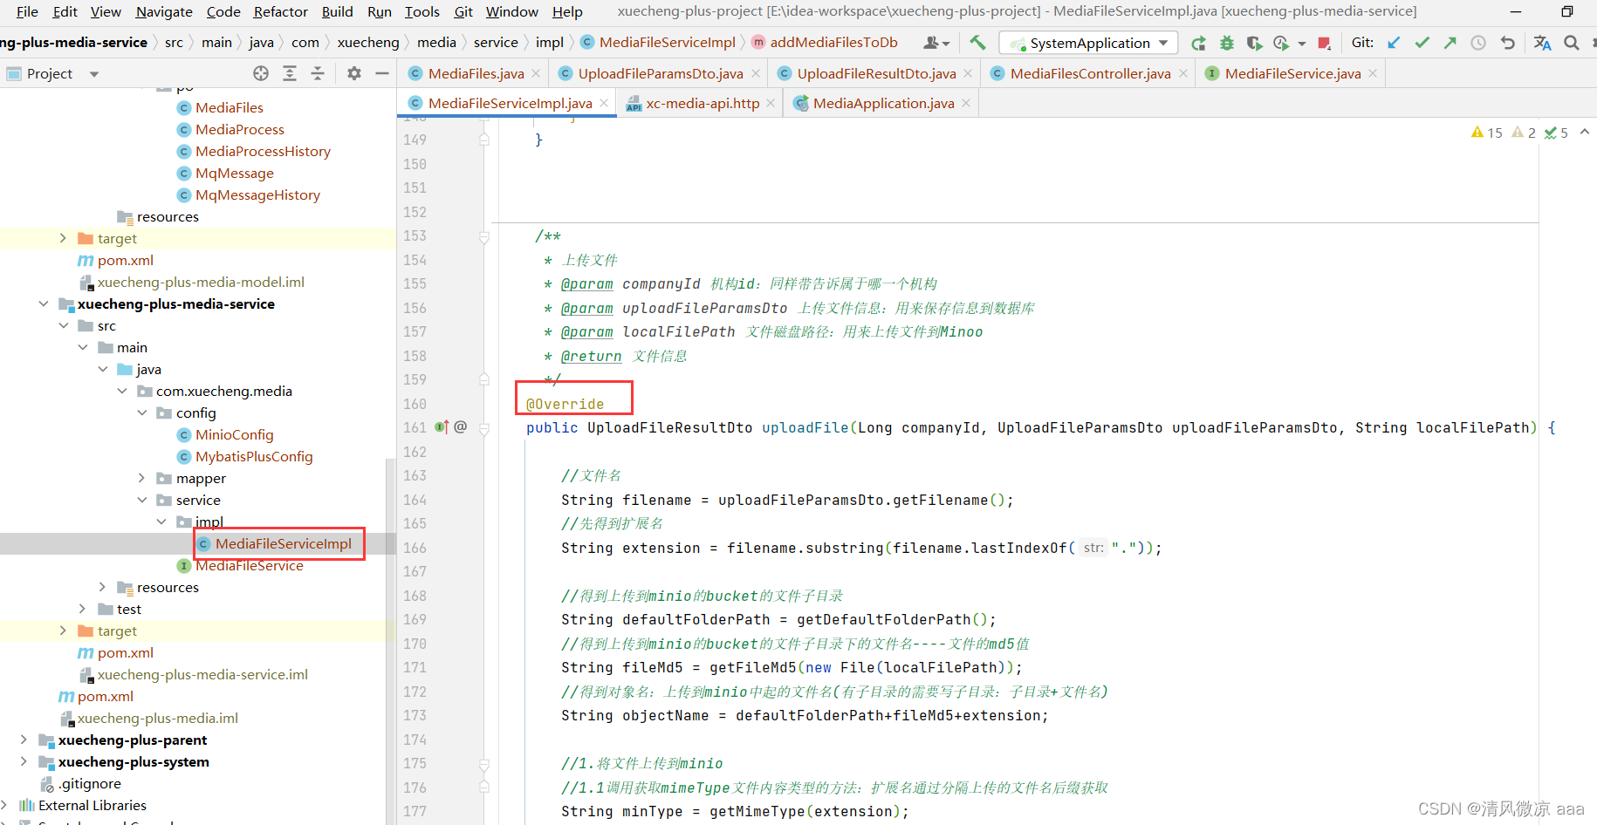Viewport: 1597px width, 825px height.
Task: Collapse the impl package node
Action: pyautogui.click(x=161, y=522)
